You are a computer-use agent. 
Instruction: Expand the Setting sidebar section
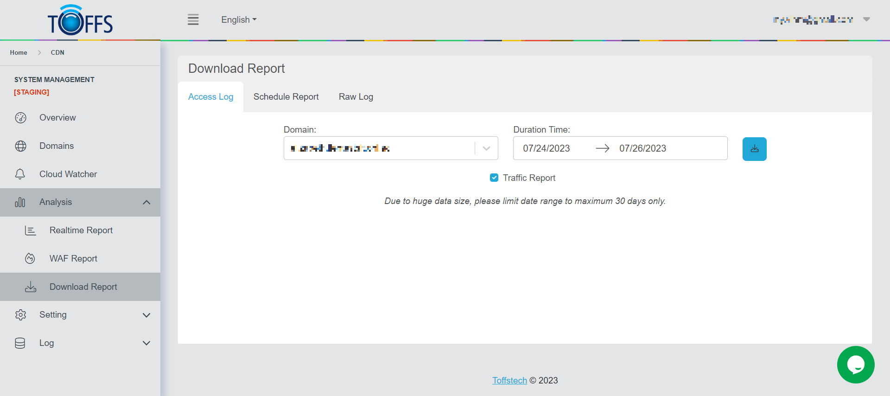[x=146, y=315]
